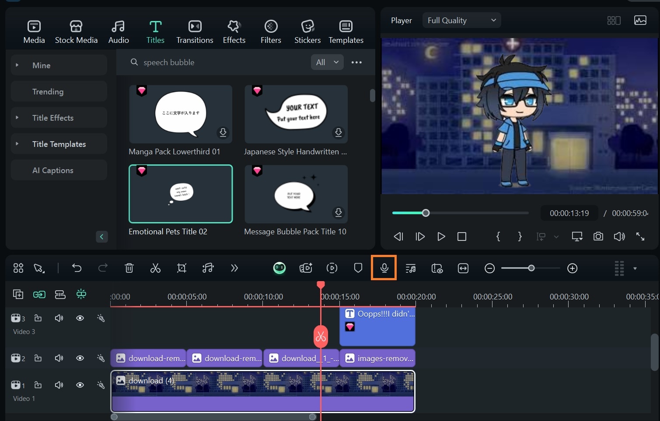Zoom out the timeline
The image size is (660, 421).
[490, 268]
